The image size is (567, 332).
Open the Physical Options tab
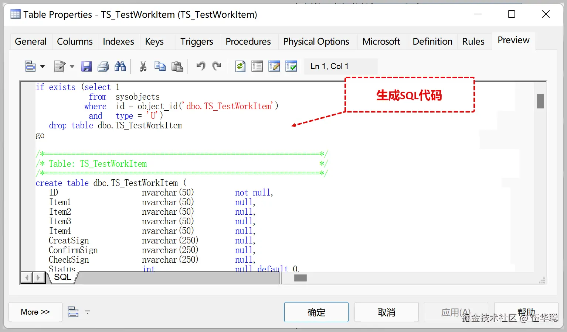click(316, 41)
